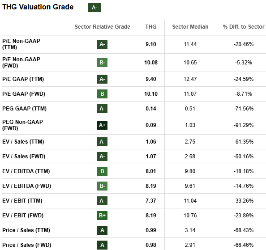The width and height of the screenshot is (266, 250).
Task: Click the B grade badge for EV / EBITDA (TTM)
Action: pos(102,171)
